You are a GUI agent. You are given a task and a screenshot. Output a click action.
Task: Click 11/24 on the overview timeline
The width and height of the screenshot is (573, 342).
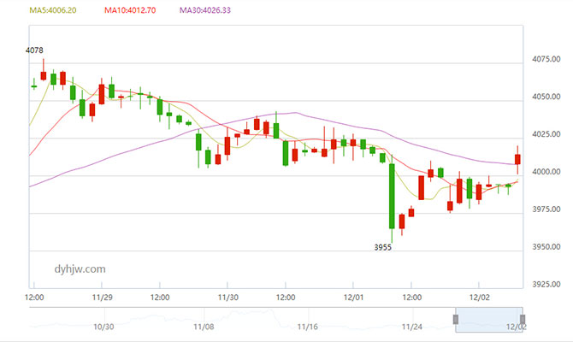point(412,327)
